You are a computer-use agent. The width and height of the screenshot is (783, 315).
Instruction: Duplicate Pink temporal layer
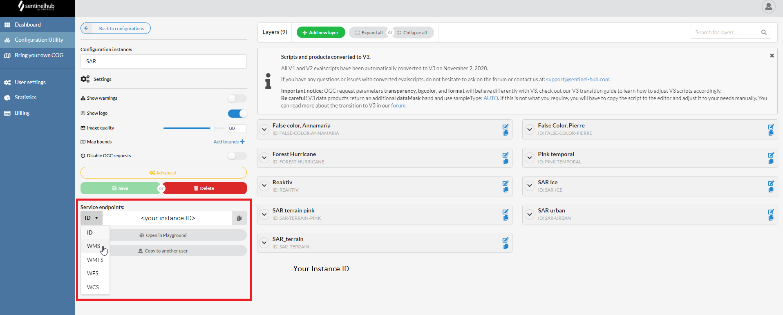pos(771,161)
